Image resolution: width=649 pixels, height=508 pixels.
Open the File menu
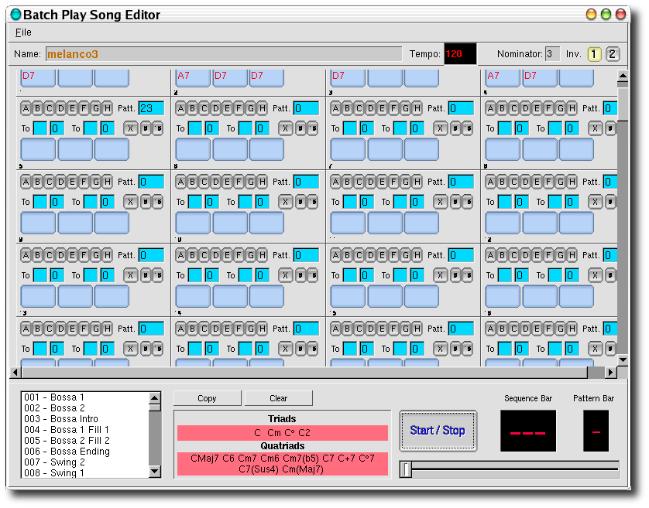(23, 32)
